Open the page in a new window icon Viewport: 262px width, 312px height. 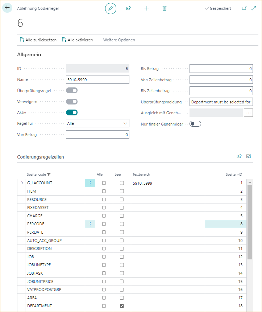(x=245, y=8)
